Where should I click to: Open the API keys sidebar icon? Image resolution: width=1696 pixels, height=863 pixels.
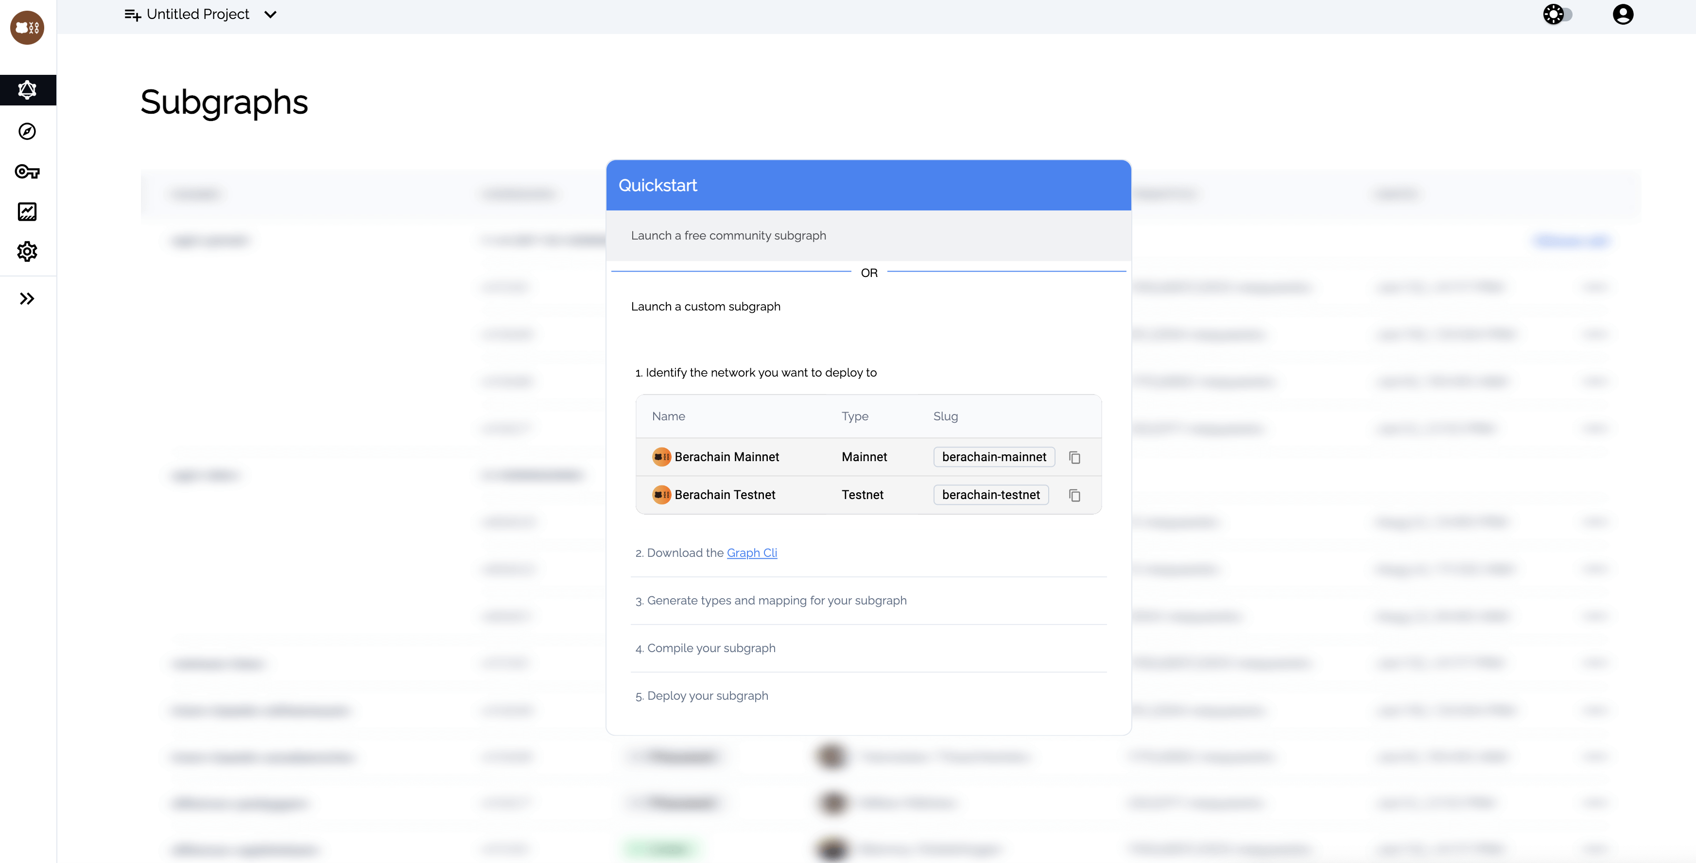27,172
